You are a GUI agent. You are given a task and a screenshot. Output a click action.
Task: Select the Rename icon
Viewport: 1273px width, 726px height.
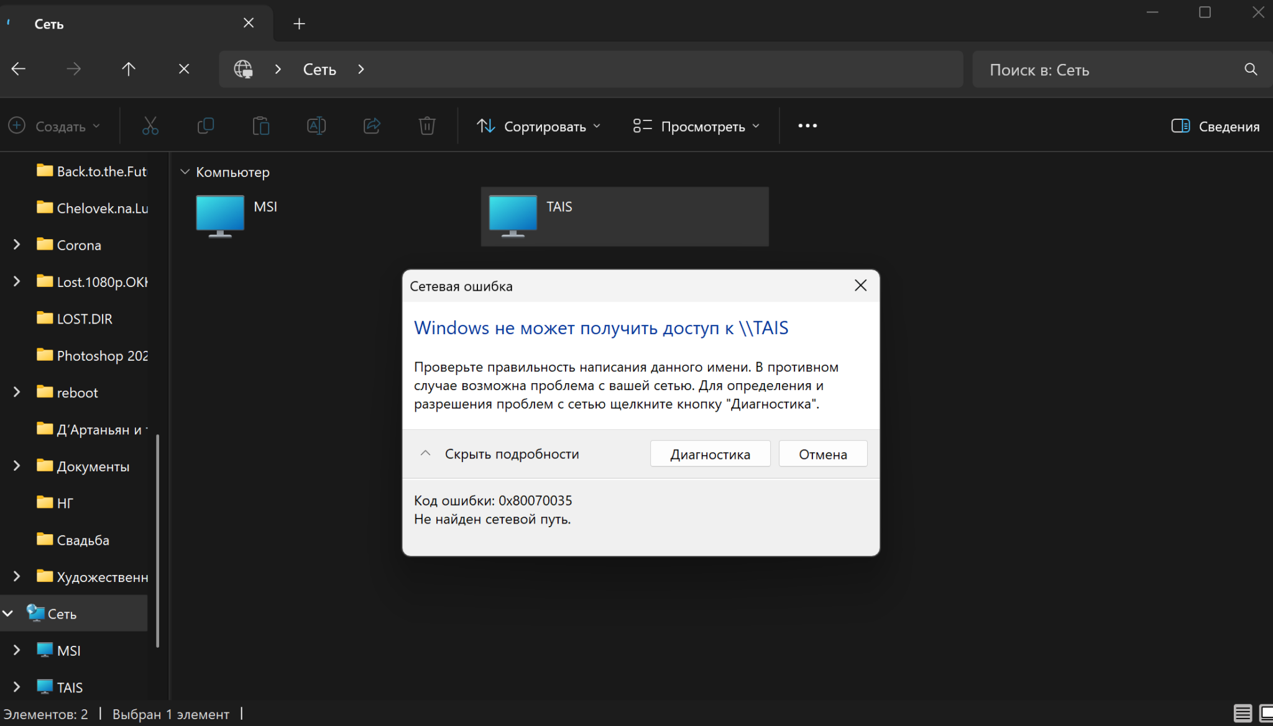pyautogui.click(x=316, y=125)
